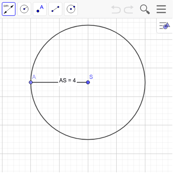Choose the Point tool labeled A

coord(40,9)
